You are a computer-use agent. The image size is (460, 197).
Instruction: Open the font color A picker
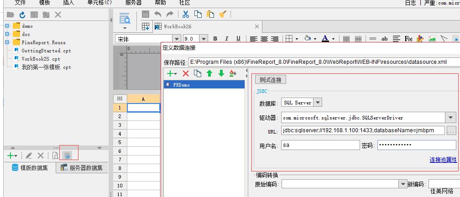point(325,39)
